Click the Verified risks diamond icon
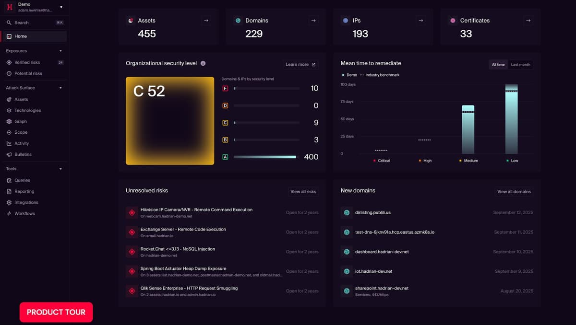 (x=9, y=62)
